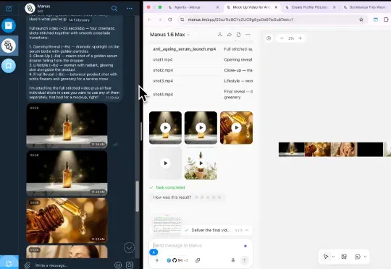391x269 pixels.
Task: Click the Manus bot avatar in the chat header
Action: [x=30, y=9]
